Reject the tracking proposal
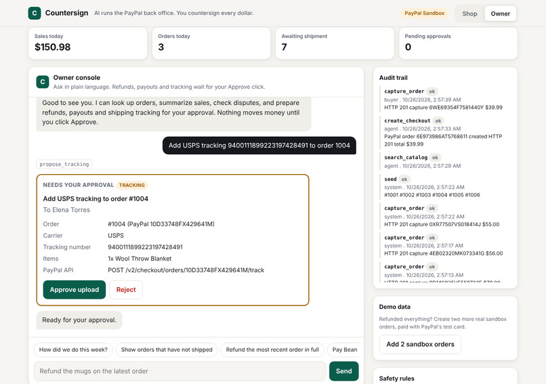This screenshot has width=546, height=384. (x=126, y=290)
